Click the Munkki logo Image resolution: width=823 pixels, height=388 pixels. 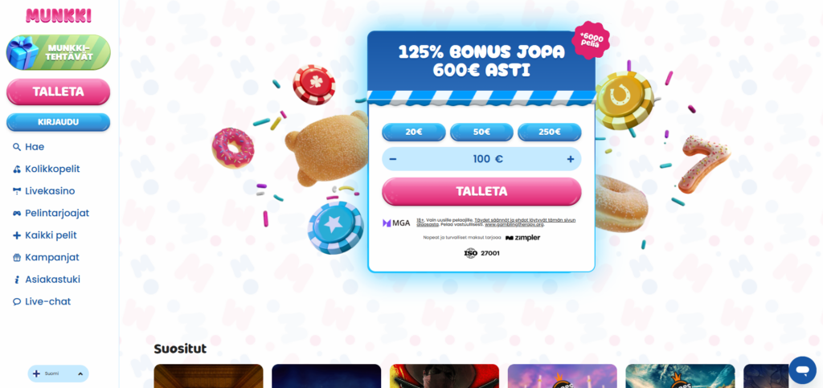(x=58, y=16)
